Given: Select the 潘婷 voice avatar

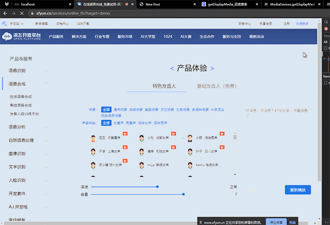Looking at the screenshot, I should click(x=142, y=152).
